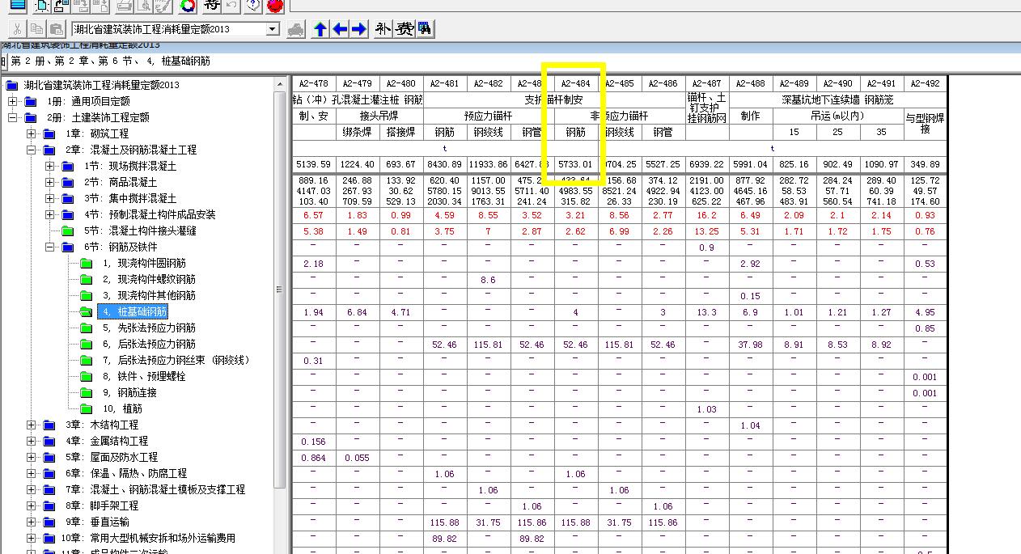Click base price cell 5991.04

[751, 164]
